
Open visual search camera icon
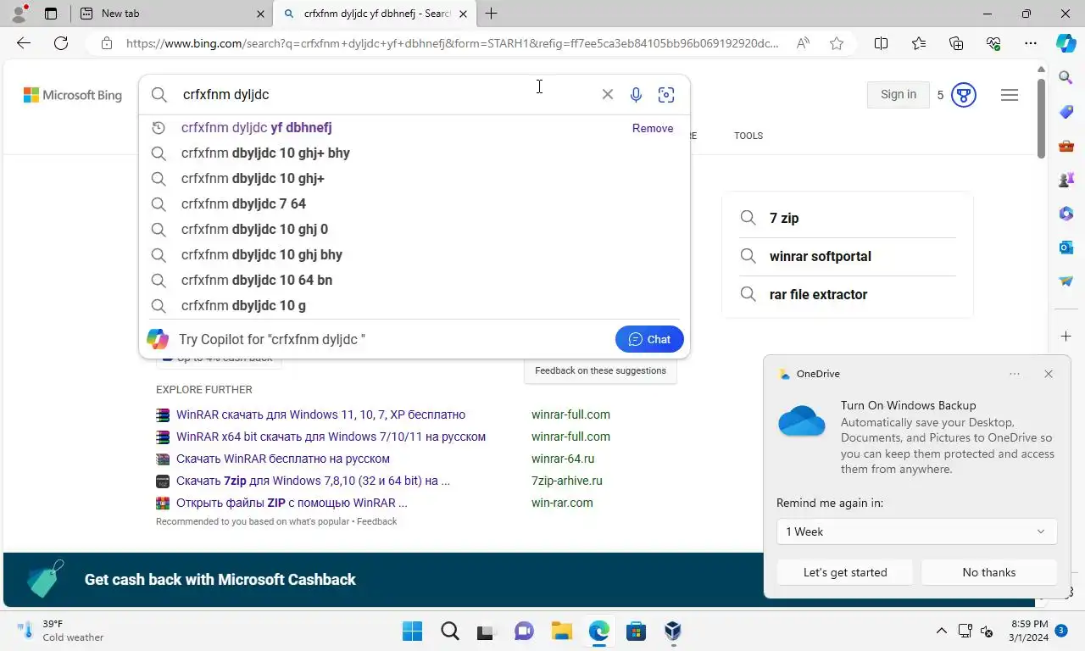pyautogui.click(x=666, y=94)
